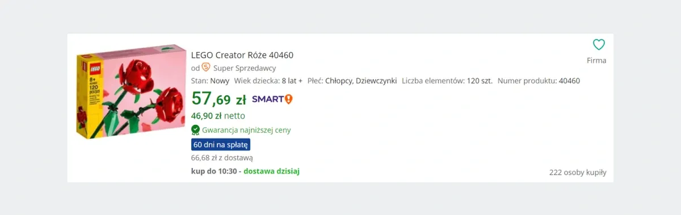Screen dimensions: 681x215
Task: Click the 46,90 zł netto price
Action: pos(218,116)
